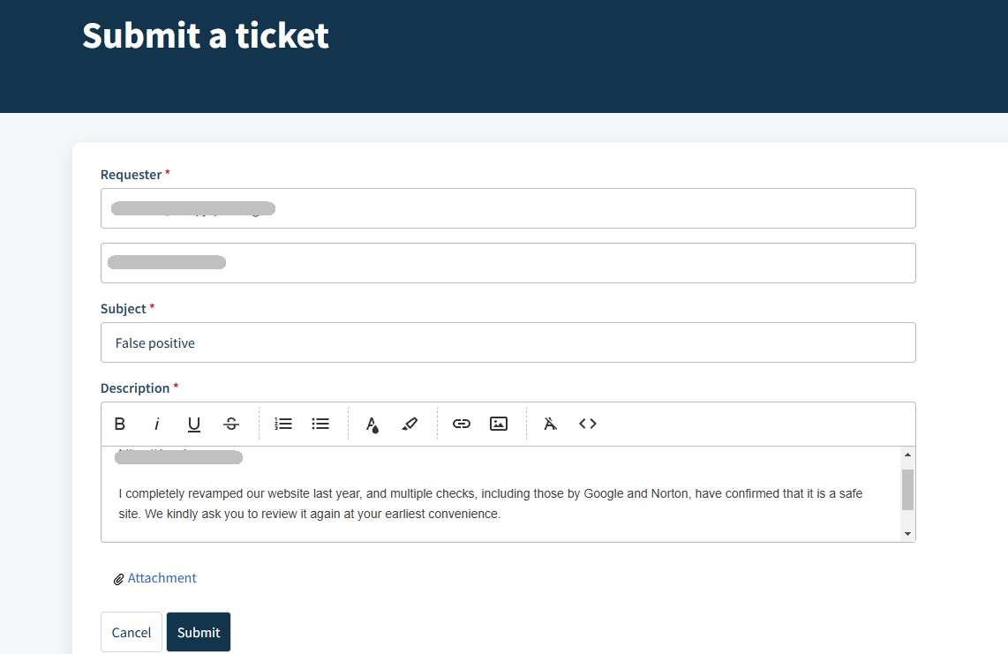Insert a numbered list
The image size is (1008, 654).
coord(282,424)
